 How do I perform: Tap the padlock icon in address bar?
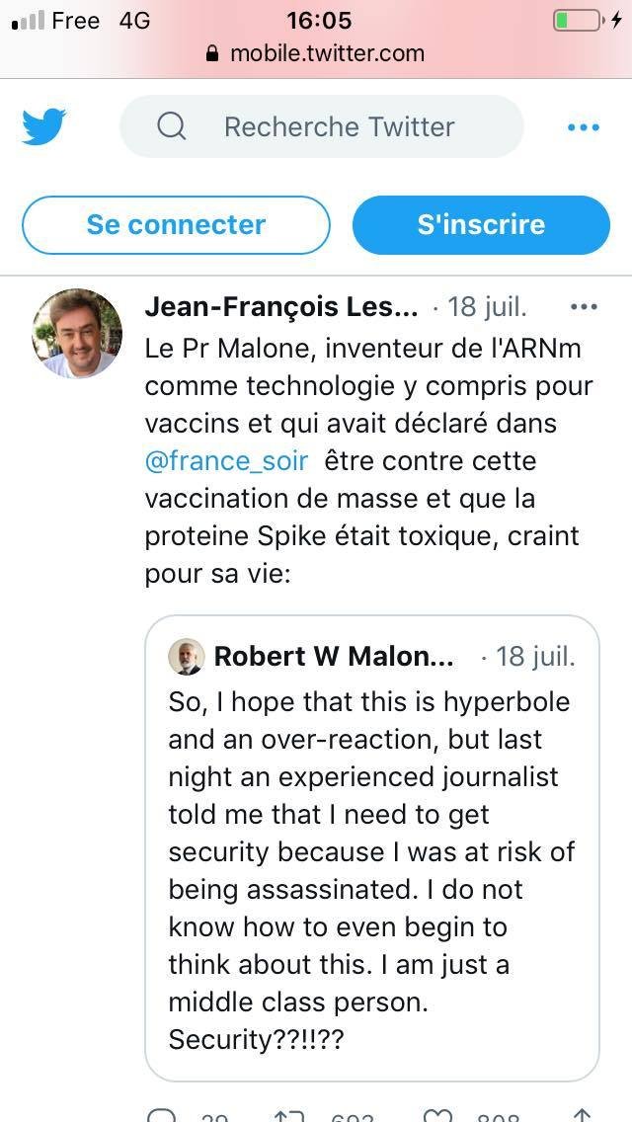coord(213,54)
